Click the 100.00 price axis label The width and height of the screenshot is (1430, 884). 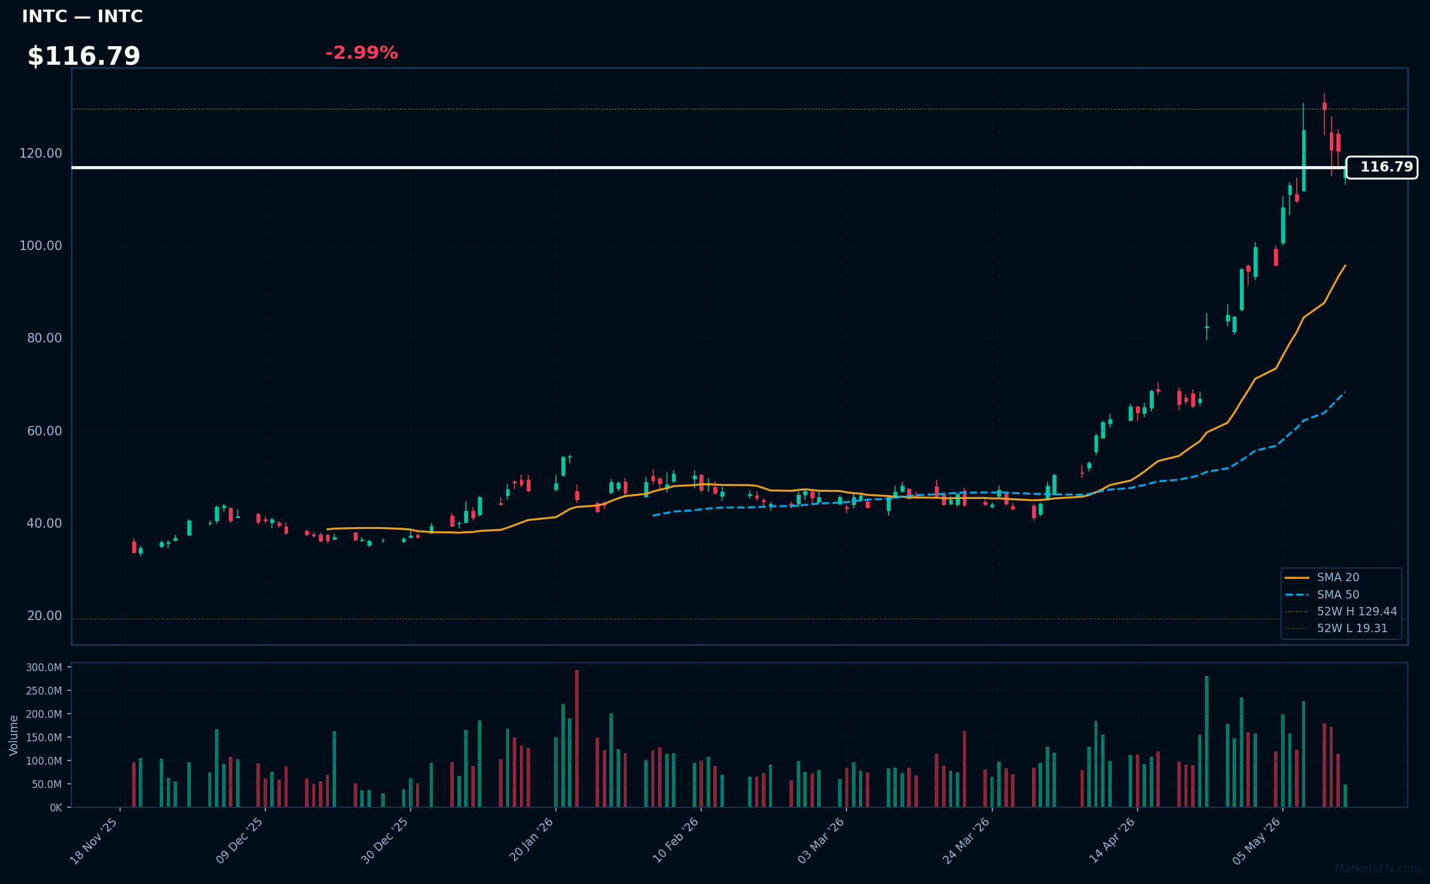(41, 246)
